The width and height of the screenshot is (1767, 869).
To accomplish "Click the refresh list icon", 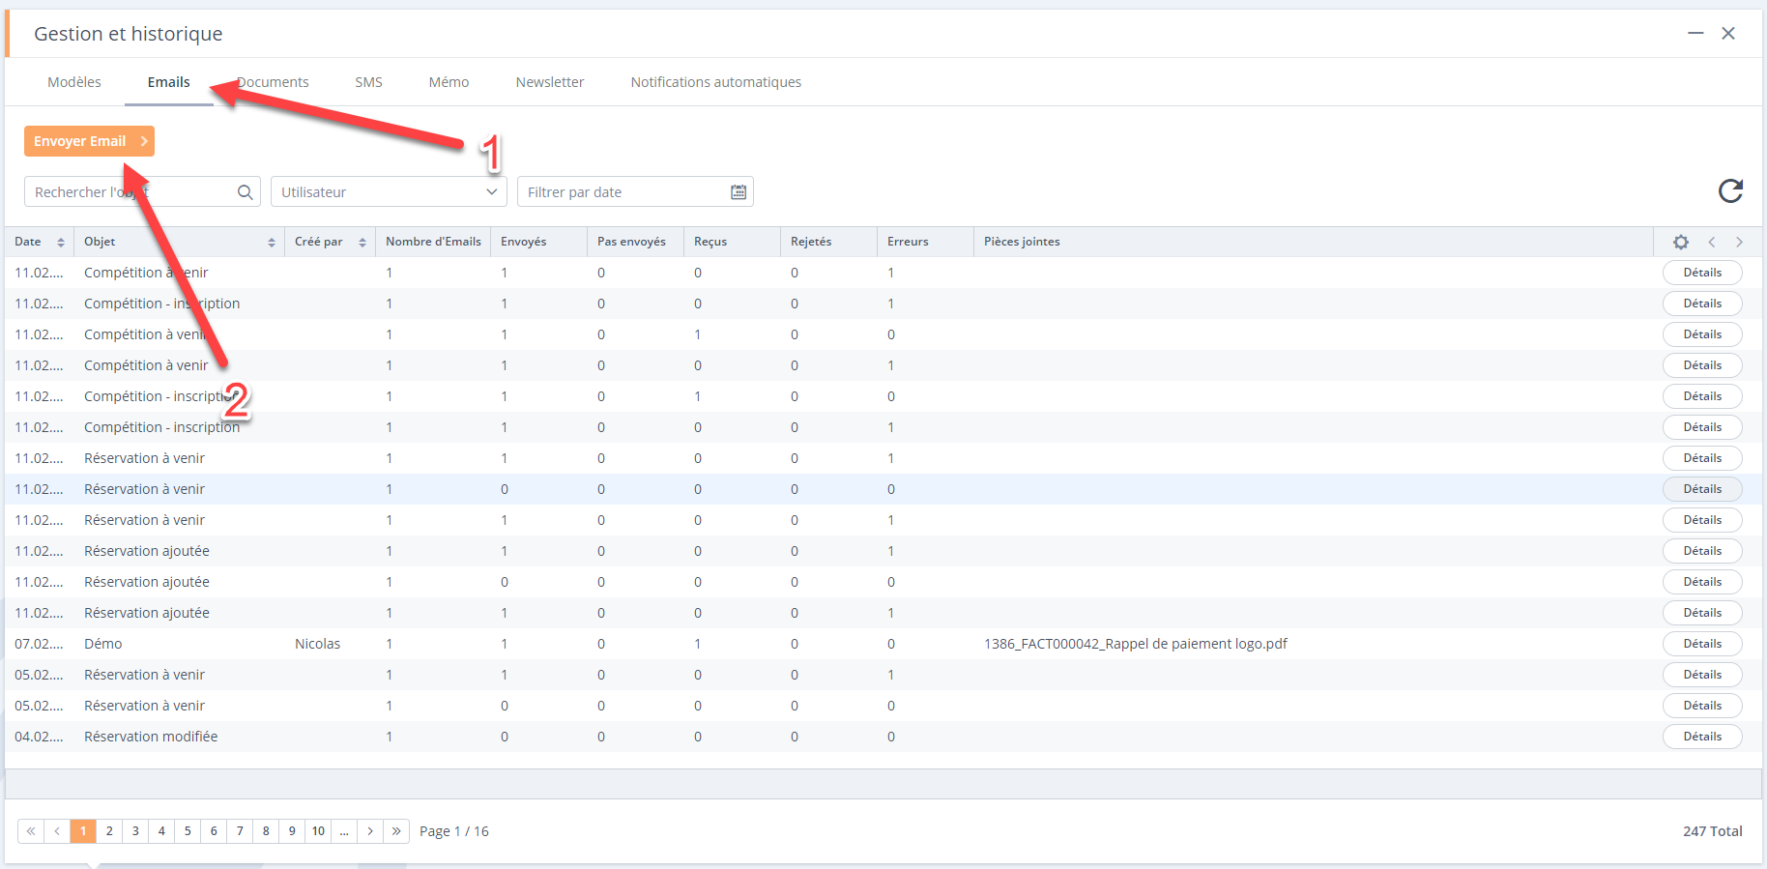I will tap(1730, 191).
